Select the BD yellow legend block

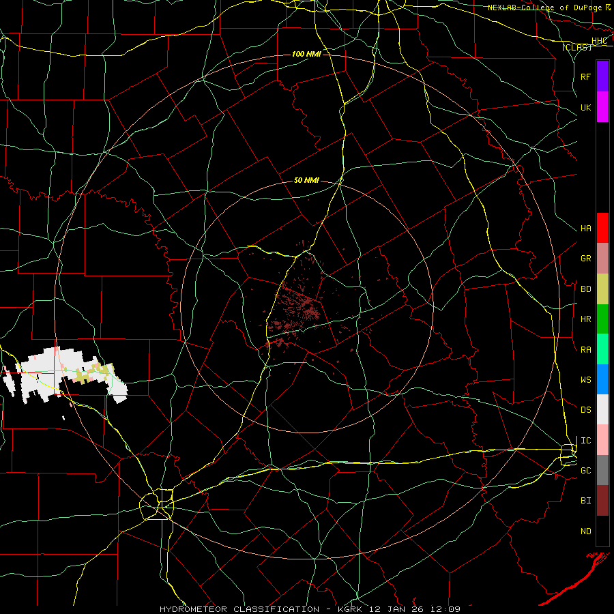tap(602, 289)
